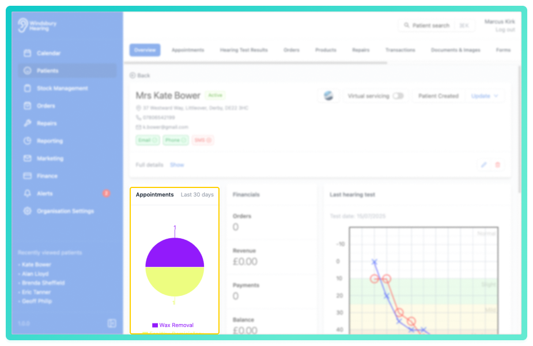Open recently viewed patient Geoff Philip
This screenshot has width=533, height=346.
tap(37, 301)
